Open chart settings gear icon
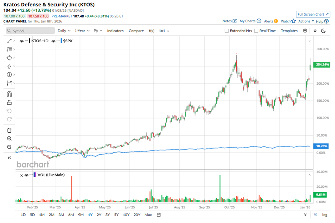The image size is (335, 223). (305, 31)
